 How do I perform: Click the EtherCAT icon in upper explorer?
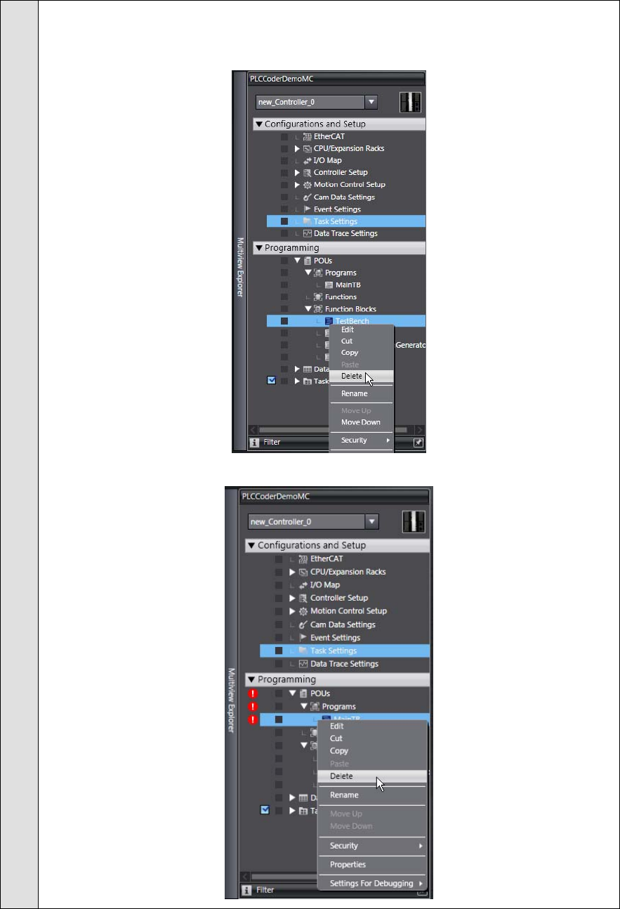pyautogui.click(x=307, y=136)
